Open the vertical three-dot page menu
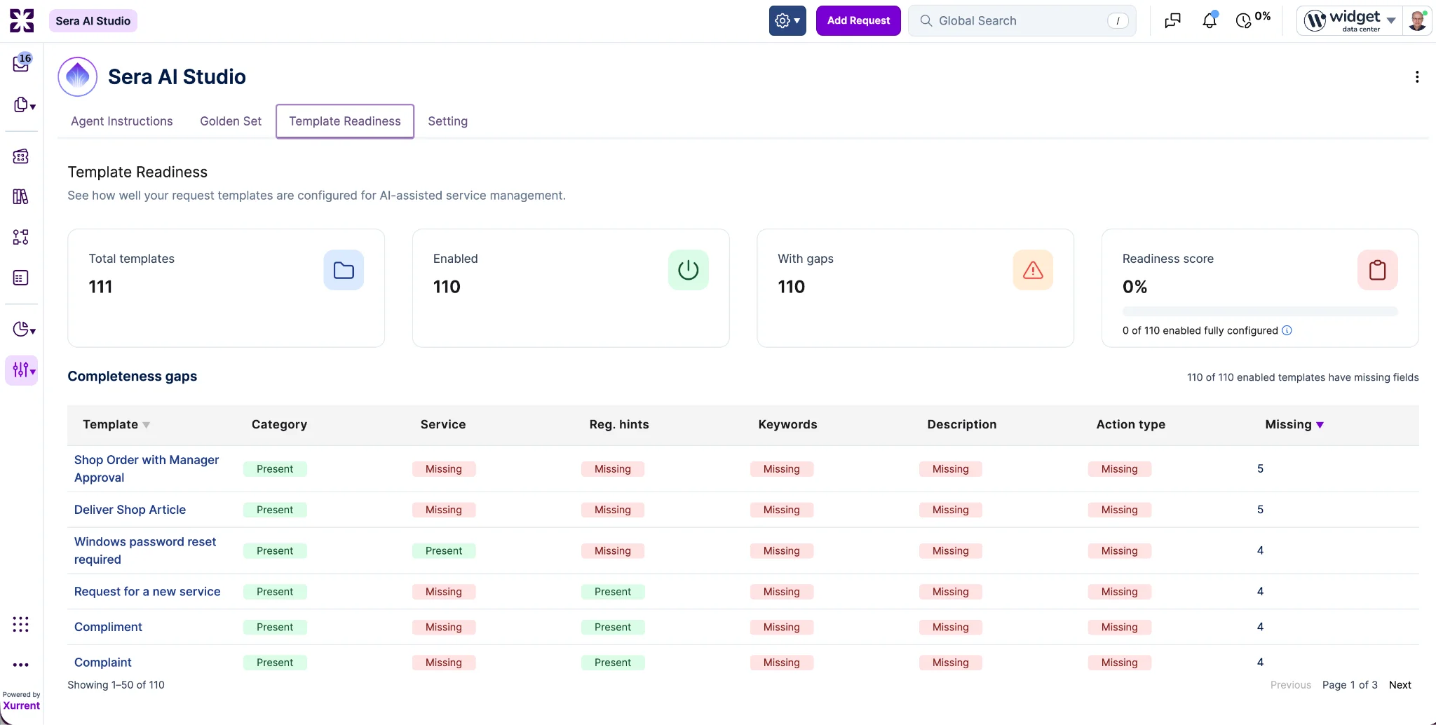Viewport: 1436px width, 725px height. coord(1417,77)
